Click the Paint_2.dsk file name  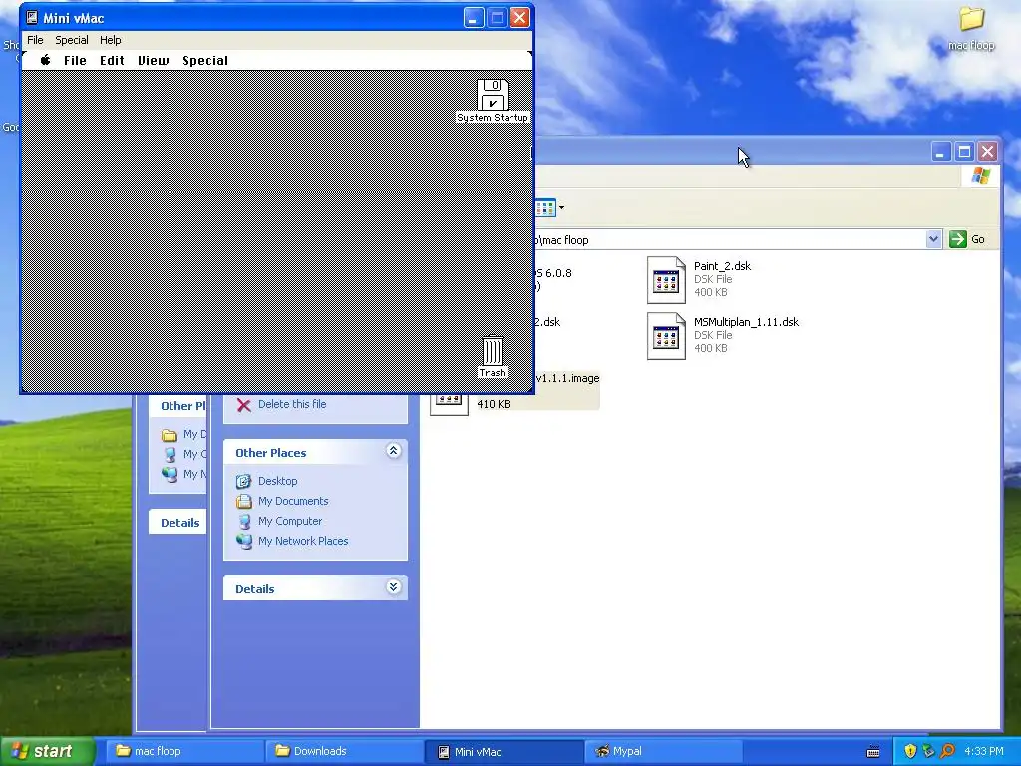pyautogui.click(x=722, y=265)
